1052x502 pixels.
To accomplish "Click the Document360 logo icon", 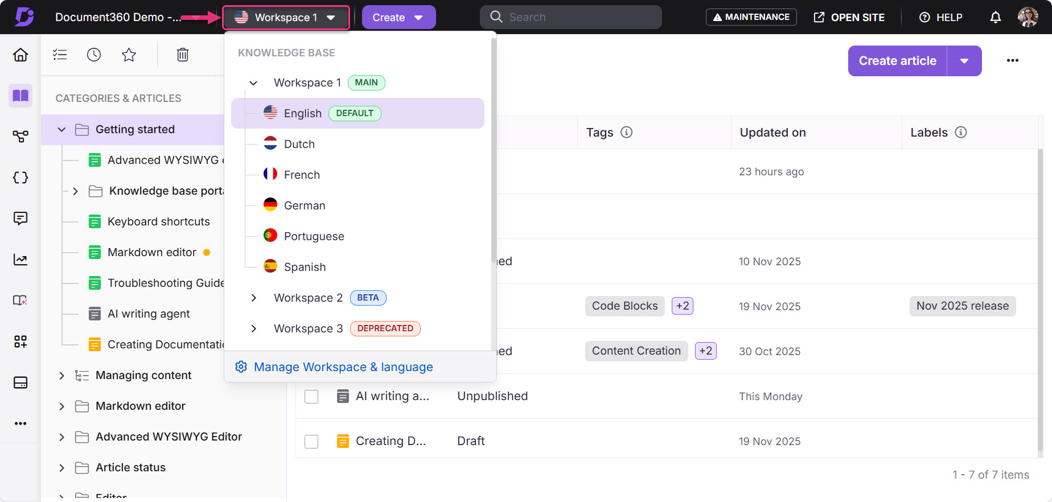I will click(24, 17).
